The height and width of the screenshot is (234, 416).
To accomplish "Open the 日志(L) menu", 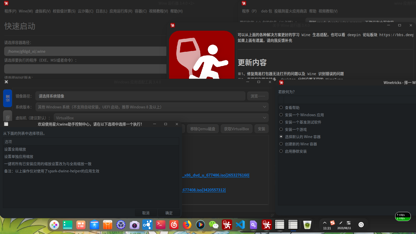I will pos(101,11).
